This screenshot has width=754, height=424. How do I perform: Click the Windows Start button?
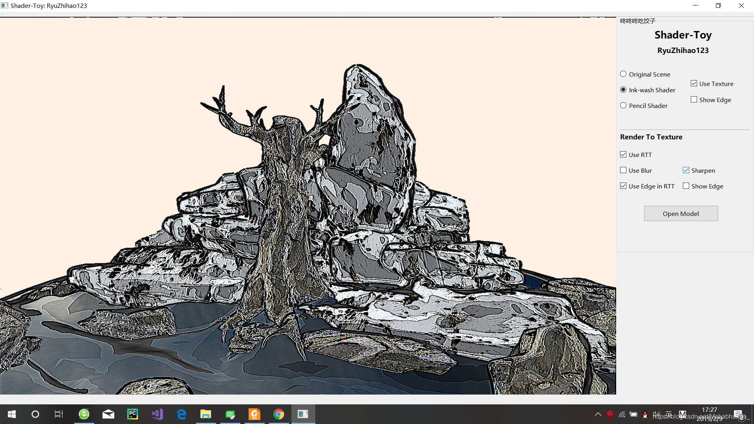[x=12, y=414]
